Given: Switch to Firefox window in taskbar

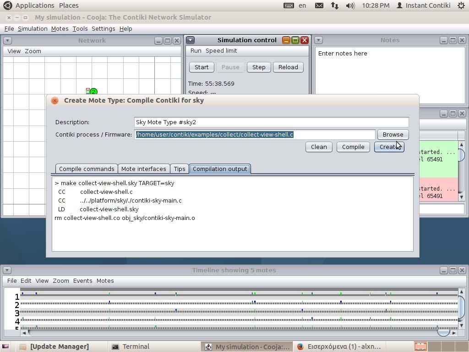Looking at the screenshot, I should [339, 346].
